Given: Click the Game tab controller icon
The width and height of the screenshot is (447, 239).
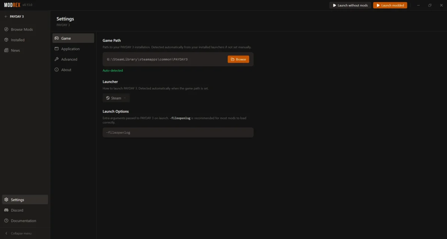Looking at the screenshot, I should click(x=57, y=38).
